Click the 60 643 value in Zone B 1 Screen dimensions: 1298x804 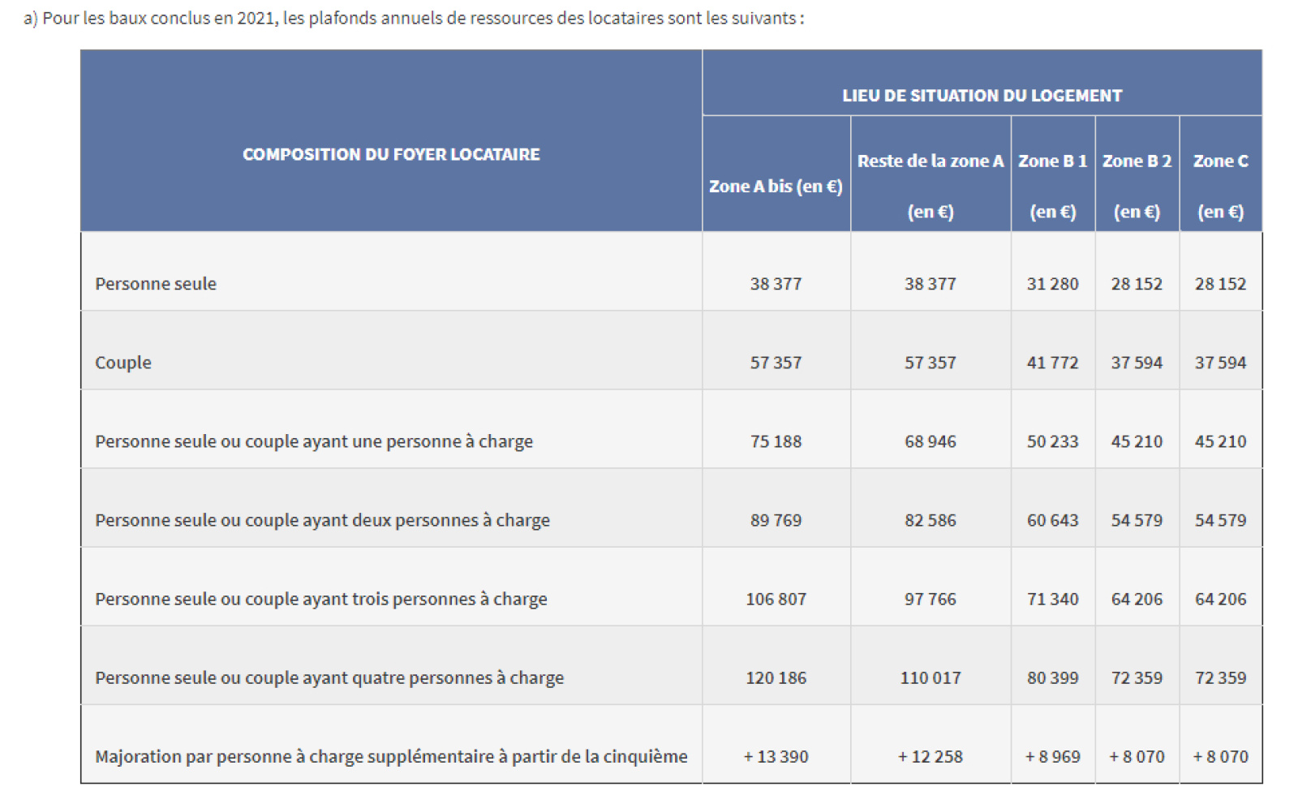click(x=1052, y=520)
